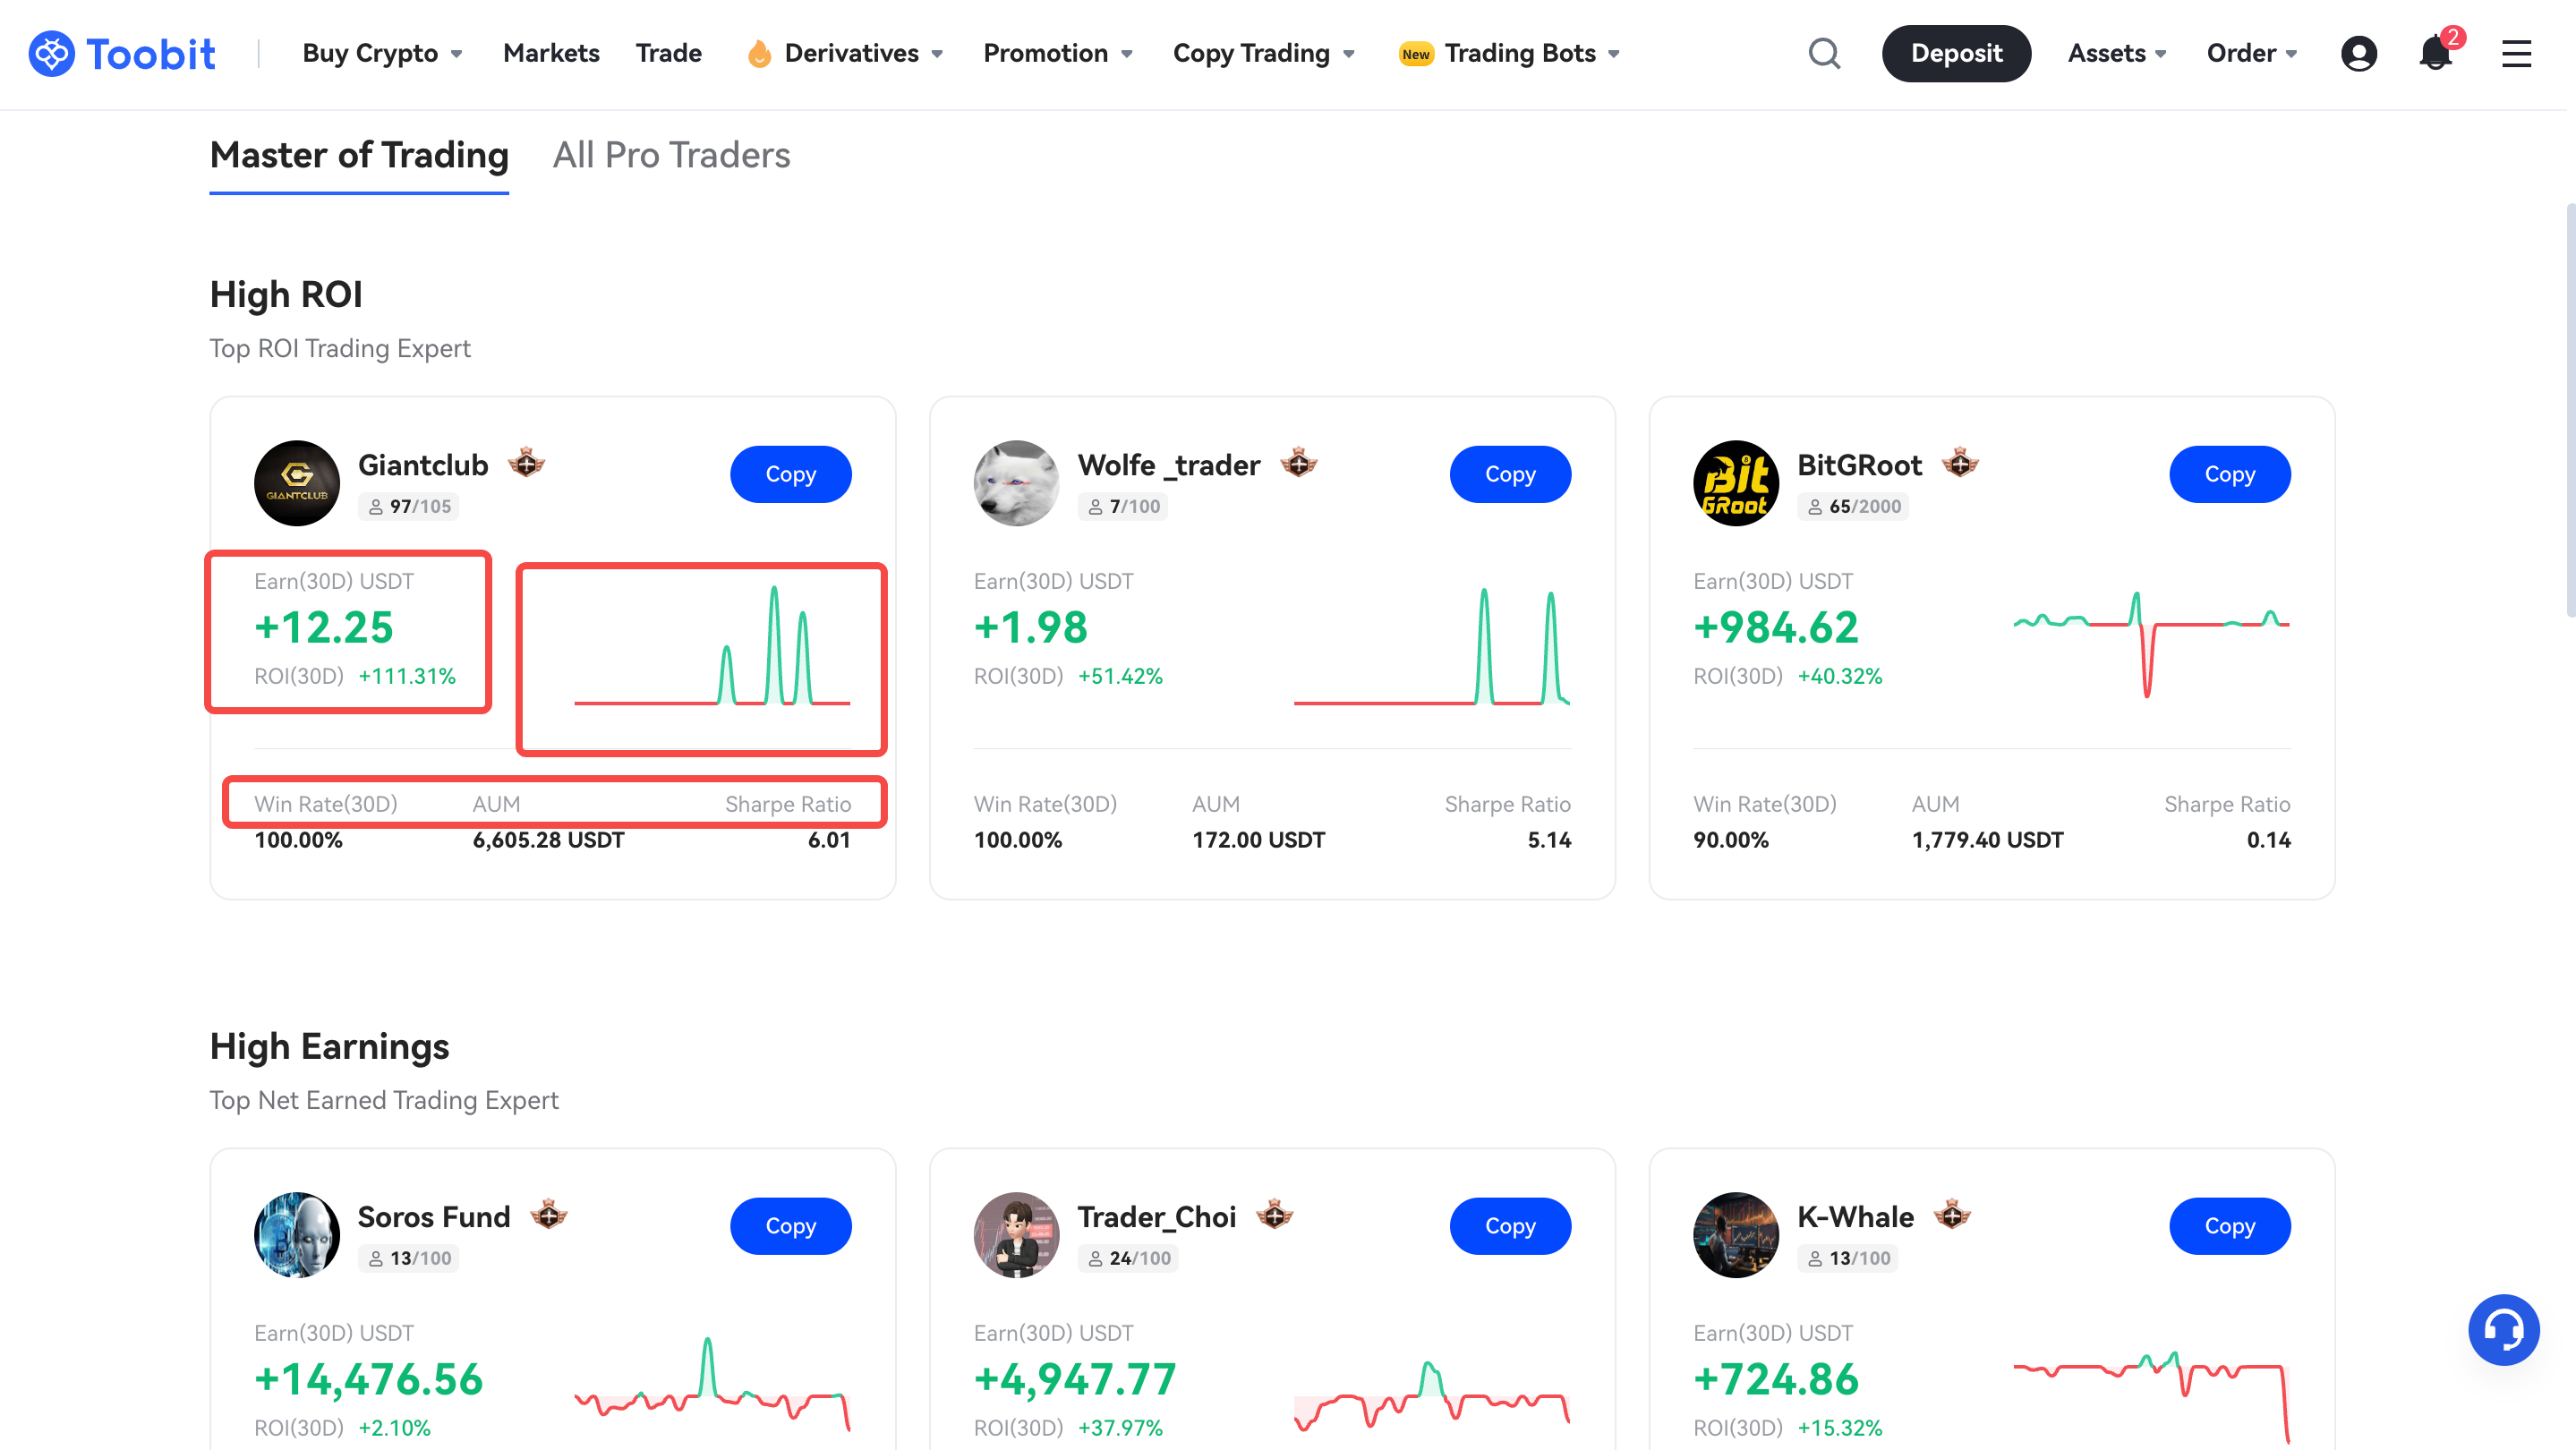Image resolution: width=2576 pixels, height=1450 pixels.
Task: Open the Markets menu item
Action: click(x=551, y=53)
